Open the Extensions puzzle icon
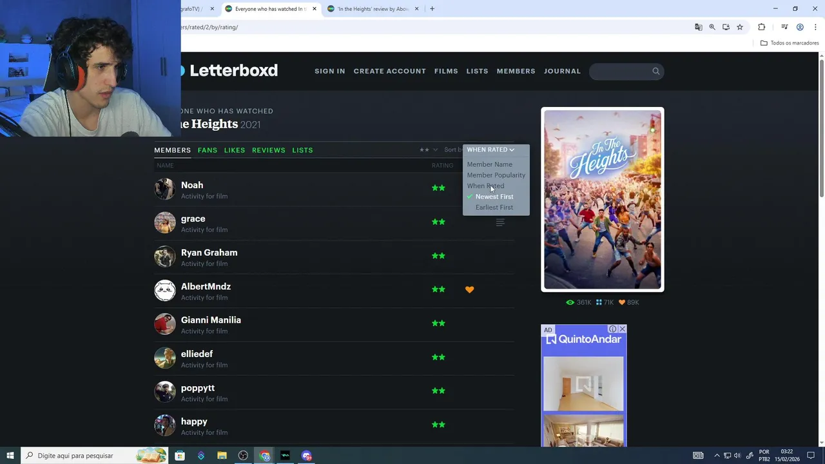 (x=761, y=27)
